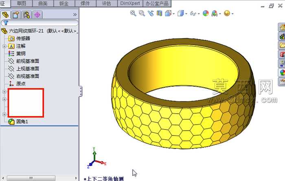Click the Zoom to Area icon
285x181 pixels.
pyautogui.click(x=142, y=13)
